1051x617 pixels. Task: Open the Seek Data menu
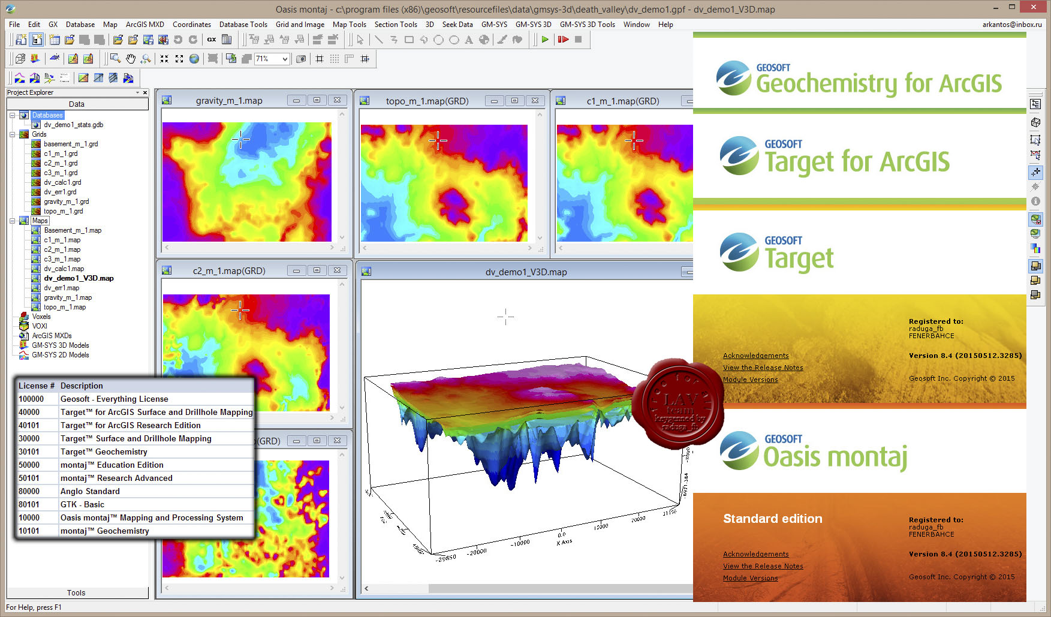(x=457, y=25)
